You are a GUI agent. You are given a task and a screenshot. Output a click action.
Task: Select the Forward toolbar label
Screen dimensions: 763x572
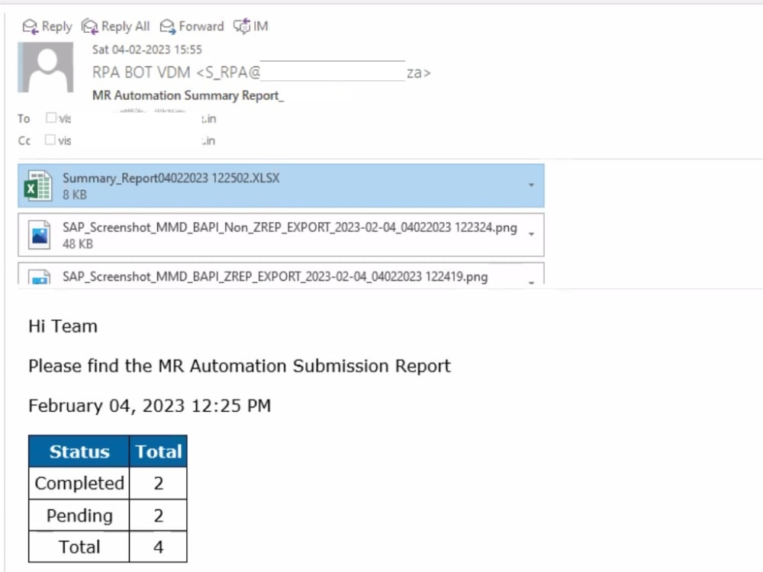[x=200, y=25]
